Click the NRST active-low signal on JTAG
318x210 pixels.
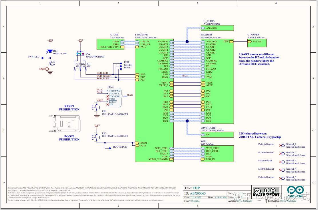click(100, 100)
